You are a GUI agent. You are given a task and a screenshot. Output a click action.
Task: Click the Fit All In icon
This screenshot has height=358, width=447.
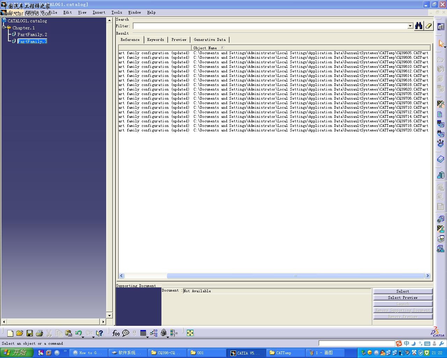coord(190,333)
